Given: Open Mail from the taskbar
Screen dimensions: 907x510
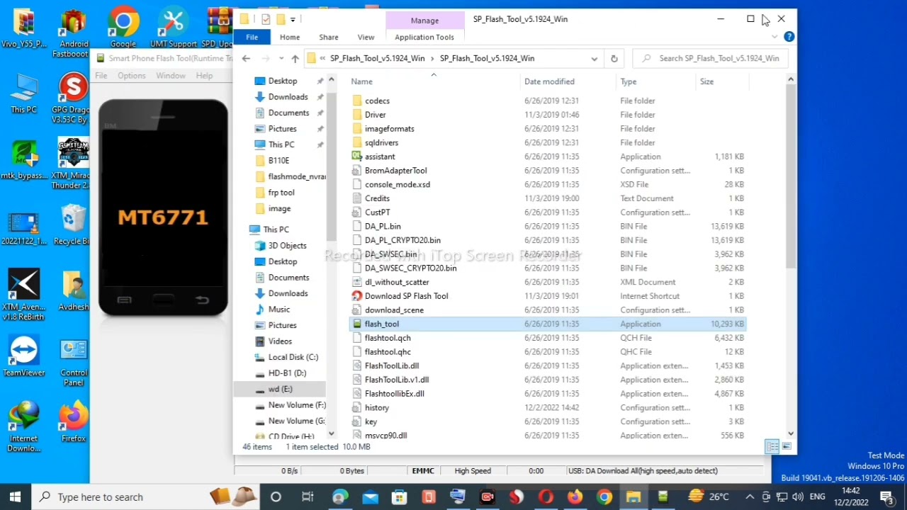Looking at the screenshot, I should [x=370, y=497].
